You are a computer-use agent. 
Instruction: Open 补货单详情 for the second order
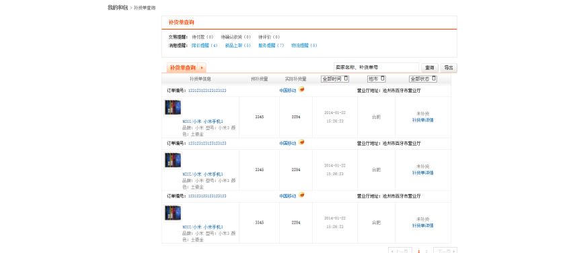pyautogui.click(x=422, y=173)
